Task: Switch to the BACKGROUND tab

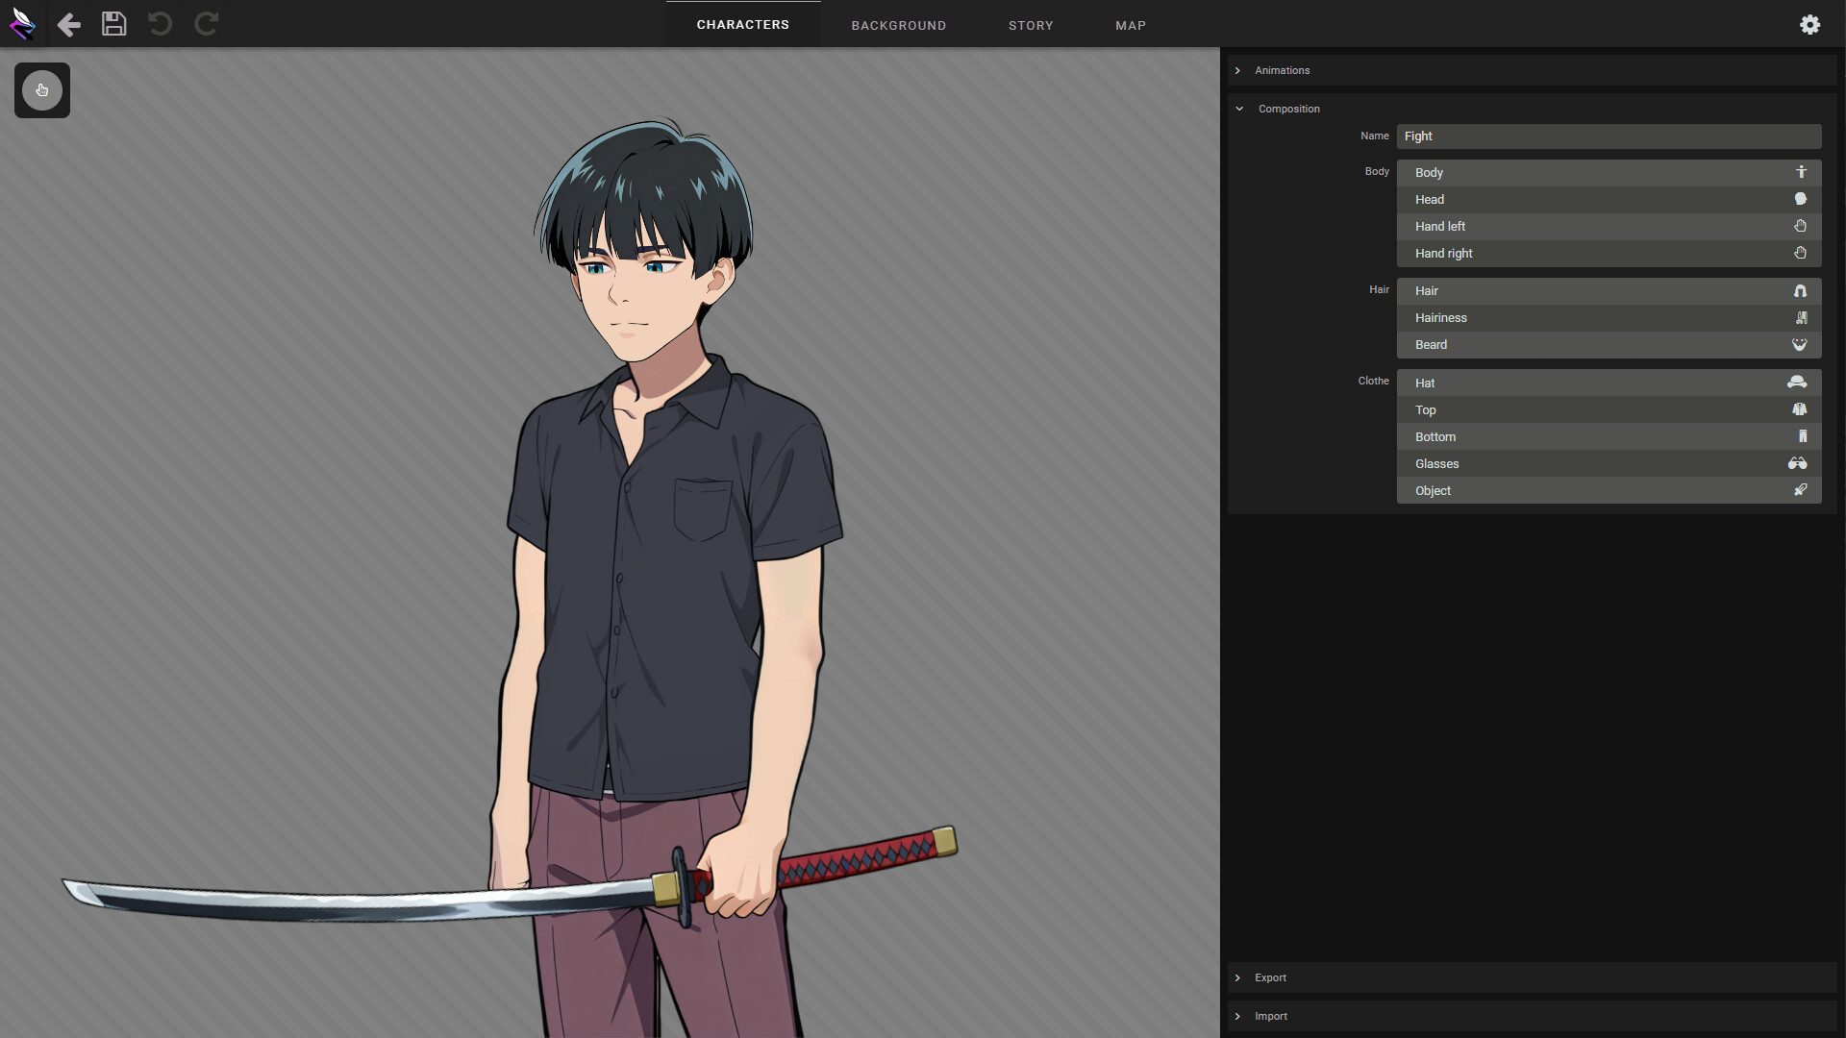Action: [x=898, y=25]
